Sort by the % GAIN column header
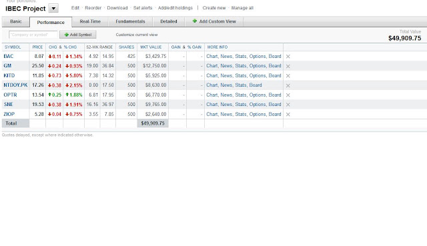 point(194,47)
